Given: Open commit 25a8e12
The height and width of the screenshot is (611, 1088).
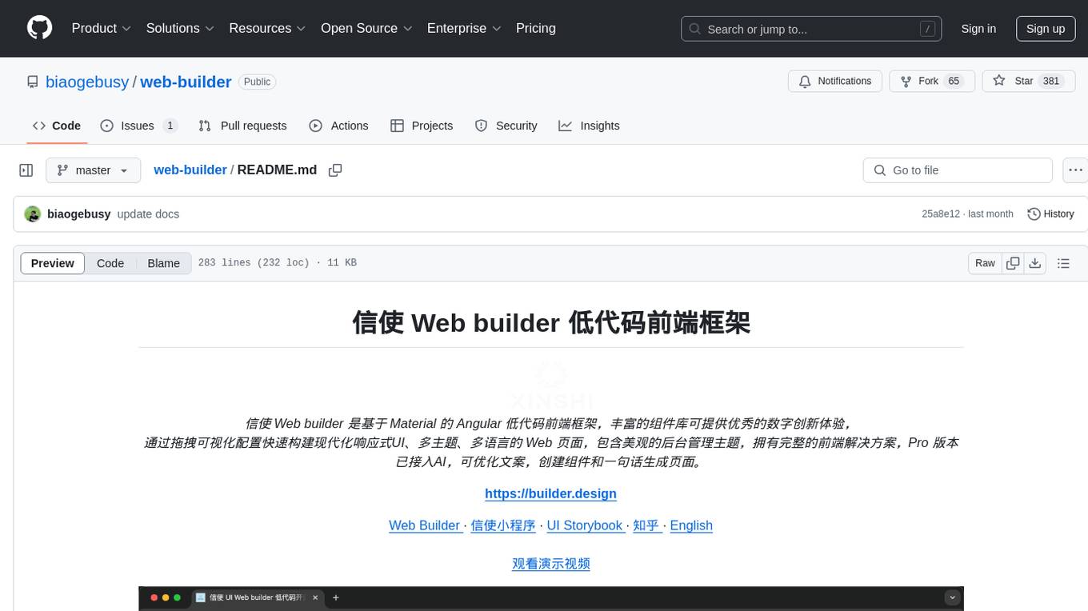Looking at the screenshot, I should pos(941,214).
